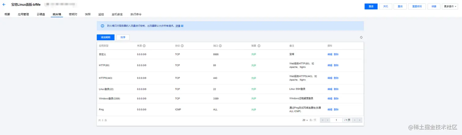Delete the Ping ICMP rule

[336, 109]
